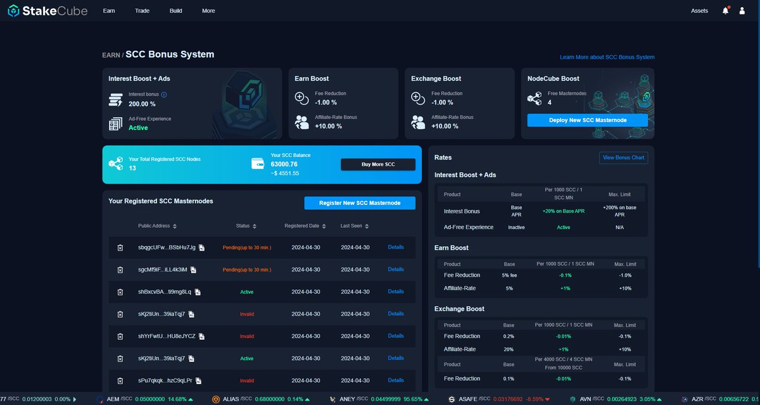Sort table by Last Seen
This screenshot has width=760, height=405.
[367, 226]
